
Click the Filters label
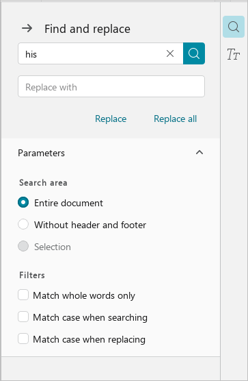pyautogui.click(x=32, y=275)
